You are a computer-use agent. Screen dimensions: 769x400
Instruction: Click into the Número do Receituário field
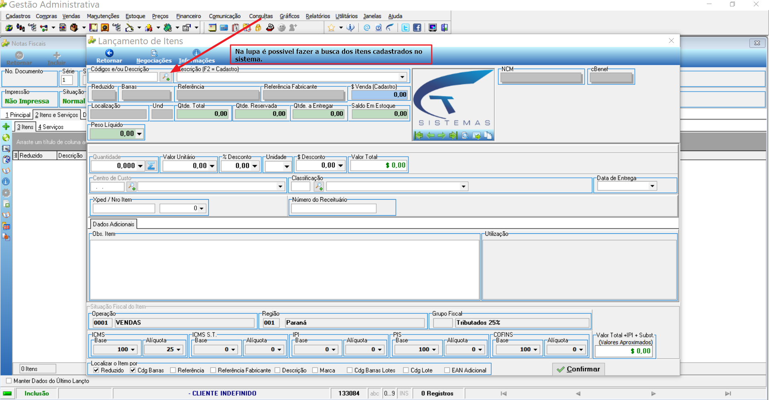pyautogui.click(x=334, y=208)
